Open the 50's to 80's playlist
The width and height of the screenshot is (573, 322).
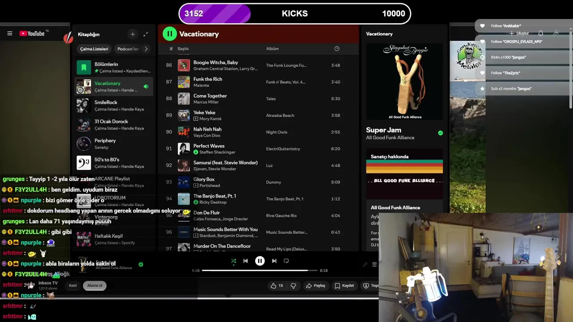[x=113, y=163]
